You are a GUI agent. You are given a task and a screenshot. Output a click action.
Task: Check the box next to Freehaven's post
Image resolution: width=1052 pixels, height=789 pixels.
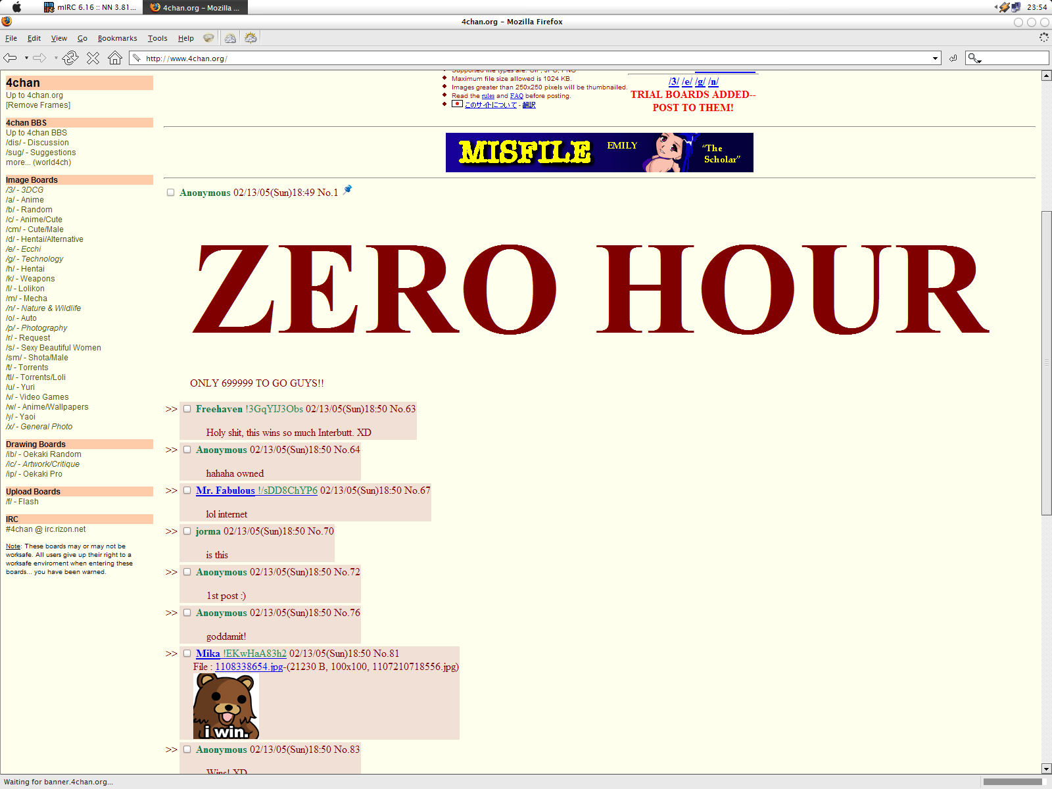tap(187, 409)
